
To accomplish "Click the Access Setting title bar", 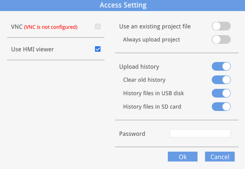I will pos(123,6).
